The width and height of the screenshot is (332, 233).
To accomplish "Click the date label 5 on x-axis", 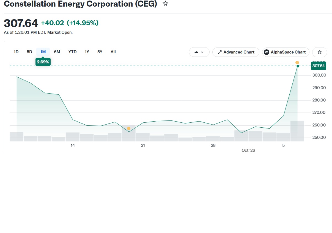I will [x=284, y=145].
